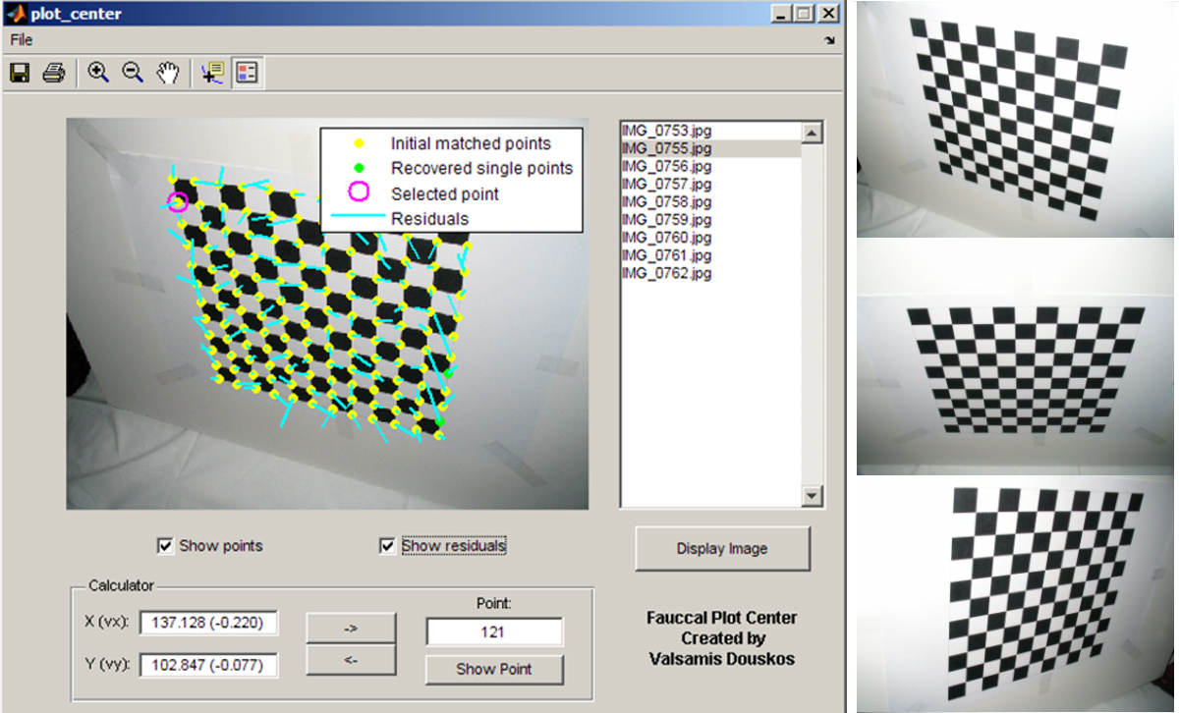Image resolution: width=1179 pixels, height=713 pixels.
Task: Select IMG_0762.jpg in the file list
Action: click(x=666, y=273)
